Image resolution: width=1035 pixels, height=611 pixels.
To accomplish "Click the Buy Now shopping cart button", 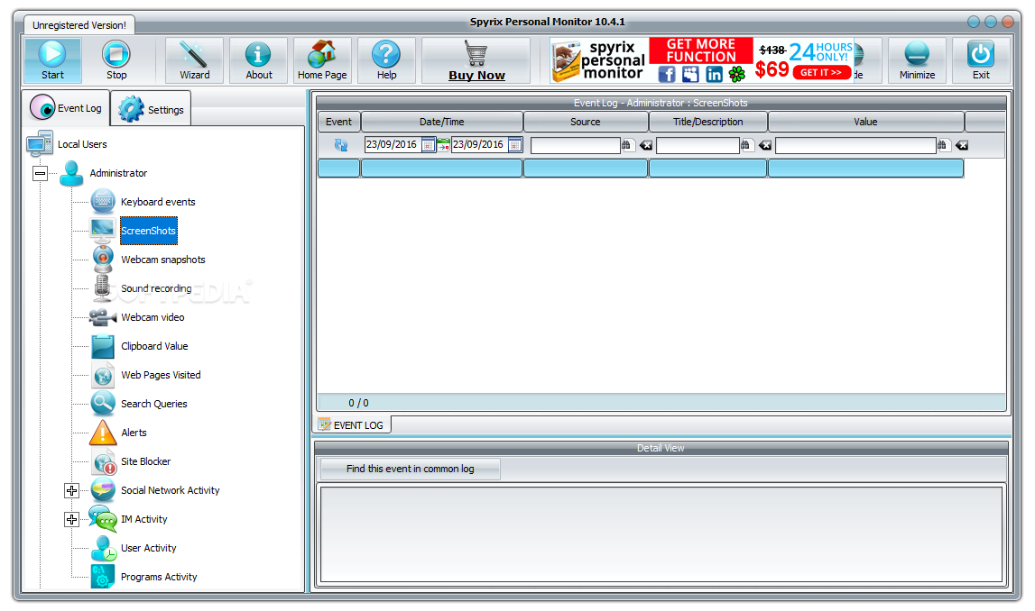I will coord(476,60).
